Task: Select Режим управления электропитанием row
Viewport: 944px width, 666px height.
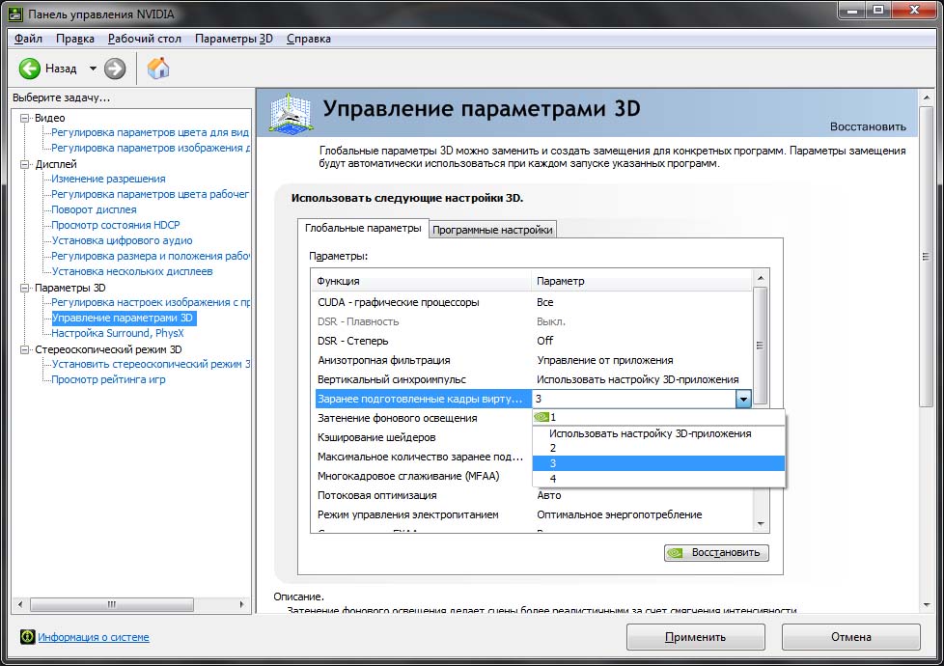Action: [533, 514]
